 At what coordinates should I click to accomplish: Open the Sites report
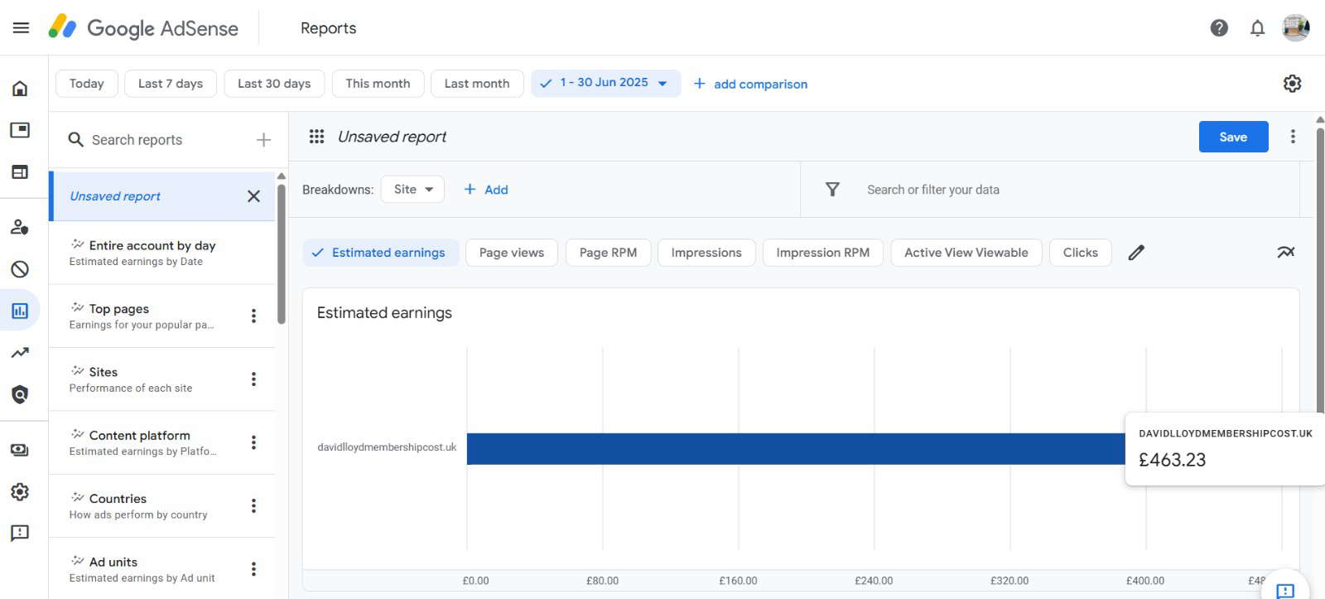coord(162,379)
